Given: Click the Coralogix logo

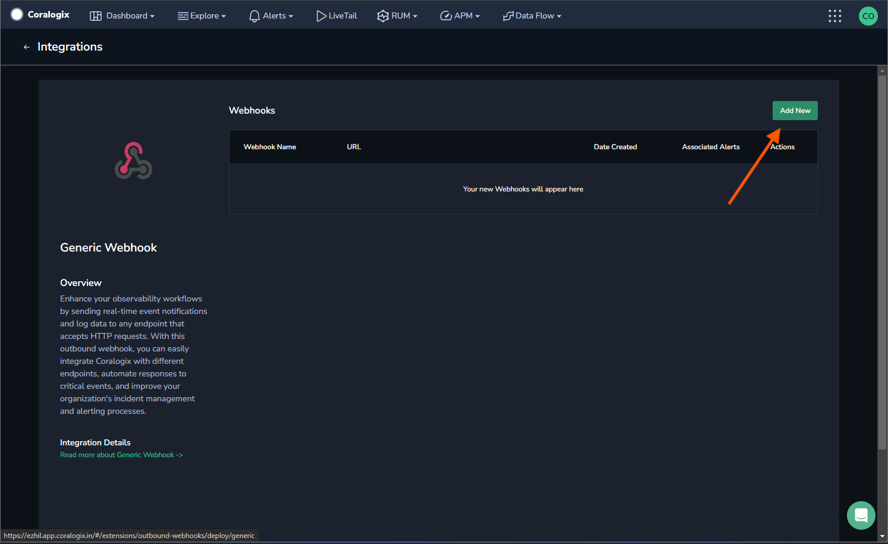Looking at the screenshot, I should click(x=40, y=14).
